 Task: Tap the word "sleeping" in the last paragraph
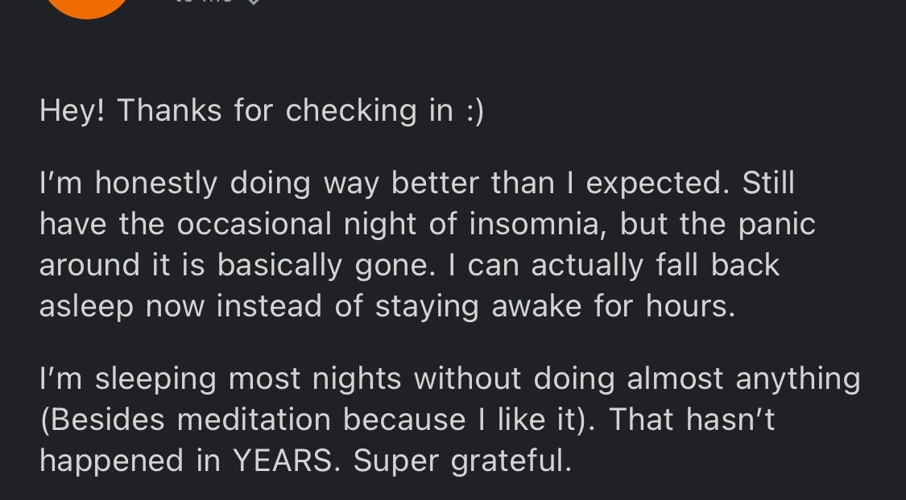click(155, 380)
